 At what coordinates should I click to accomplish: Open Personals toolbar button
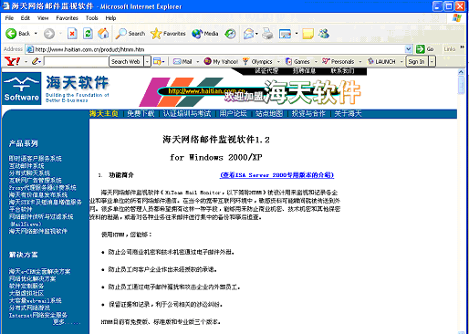[338, 61]
